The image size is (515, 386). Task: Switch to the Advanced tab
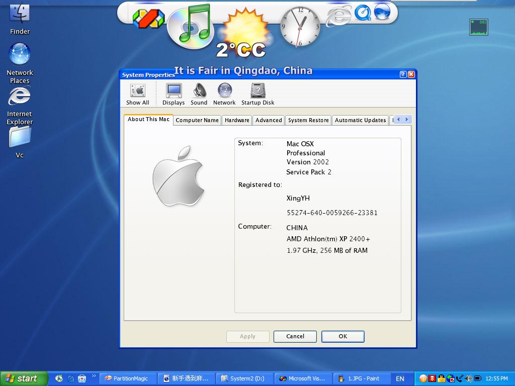(269, 120)
